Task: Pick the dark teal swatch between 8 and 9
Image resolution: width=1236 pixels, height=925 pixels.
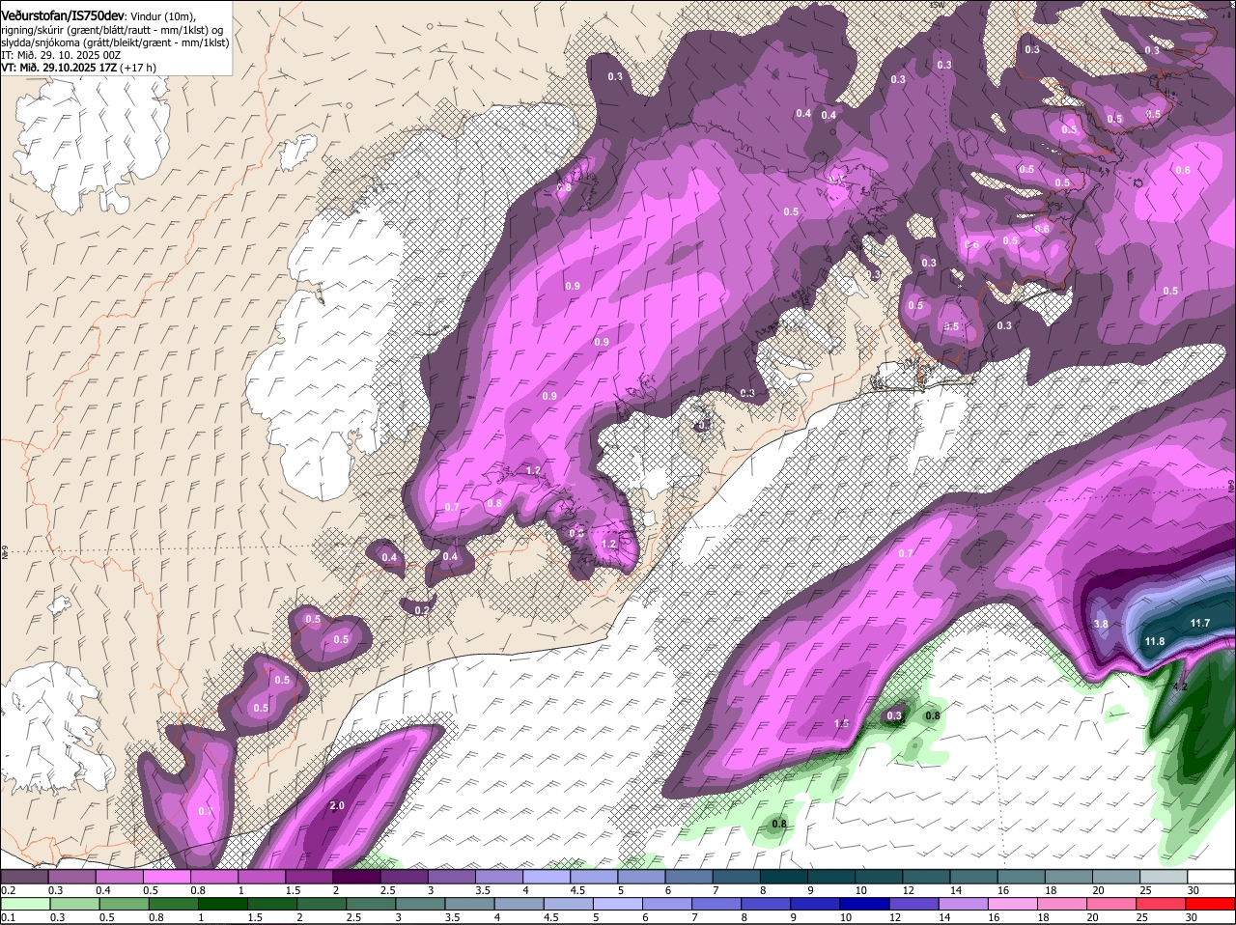Action: (x=783, y=877)
